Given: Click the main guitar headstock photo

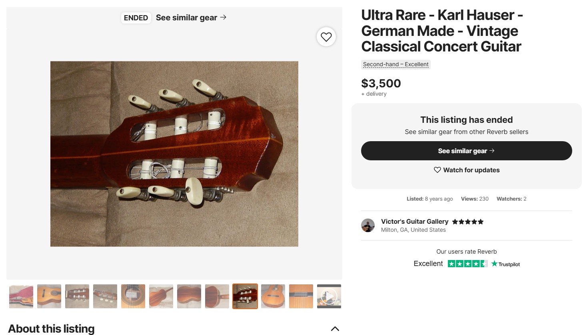Looking at the screenshot, I should pyautogui.click(x=174, y=154).
